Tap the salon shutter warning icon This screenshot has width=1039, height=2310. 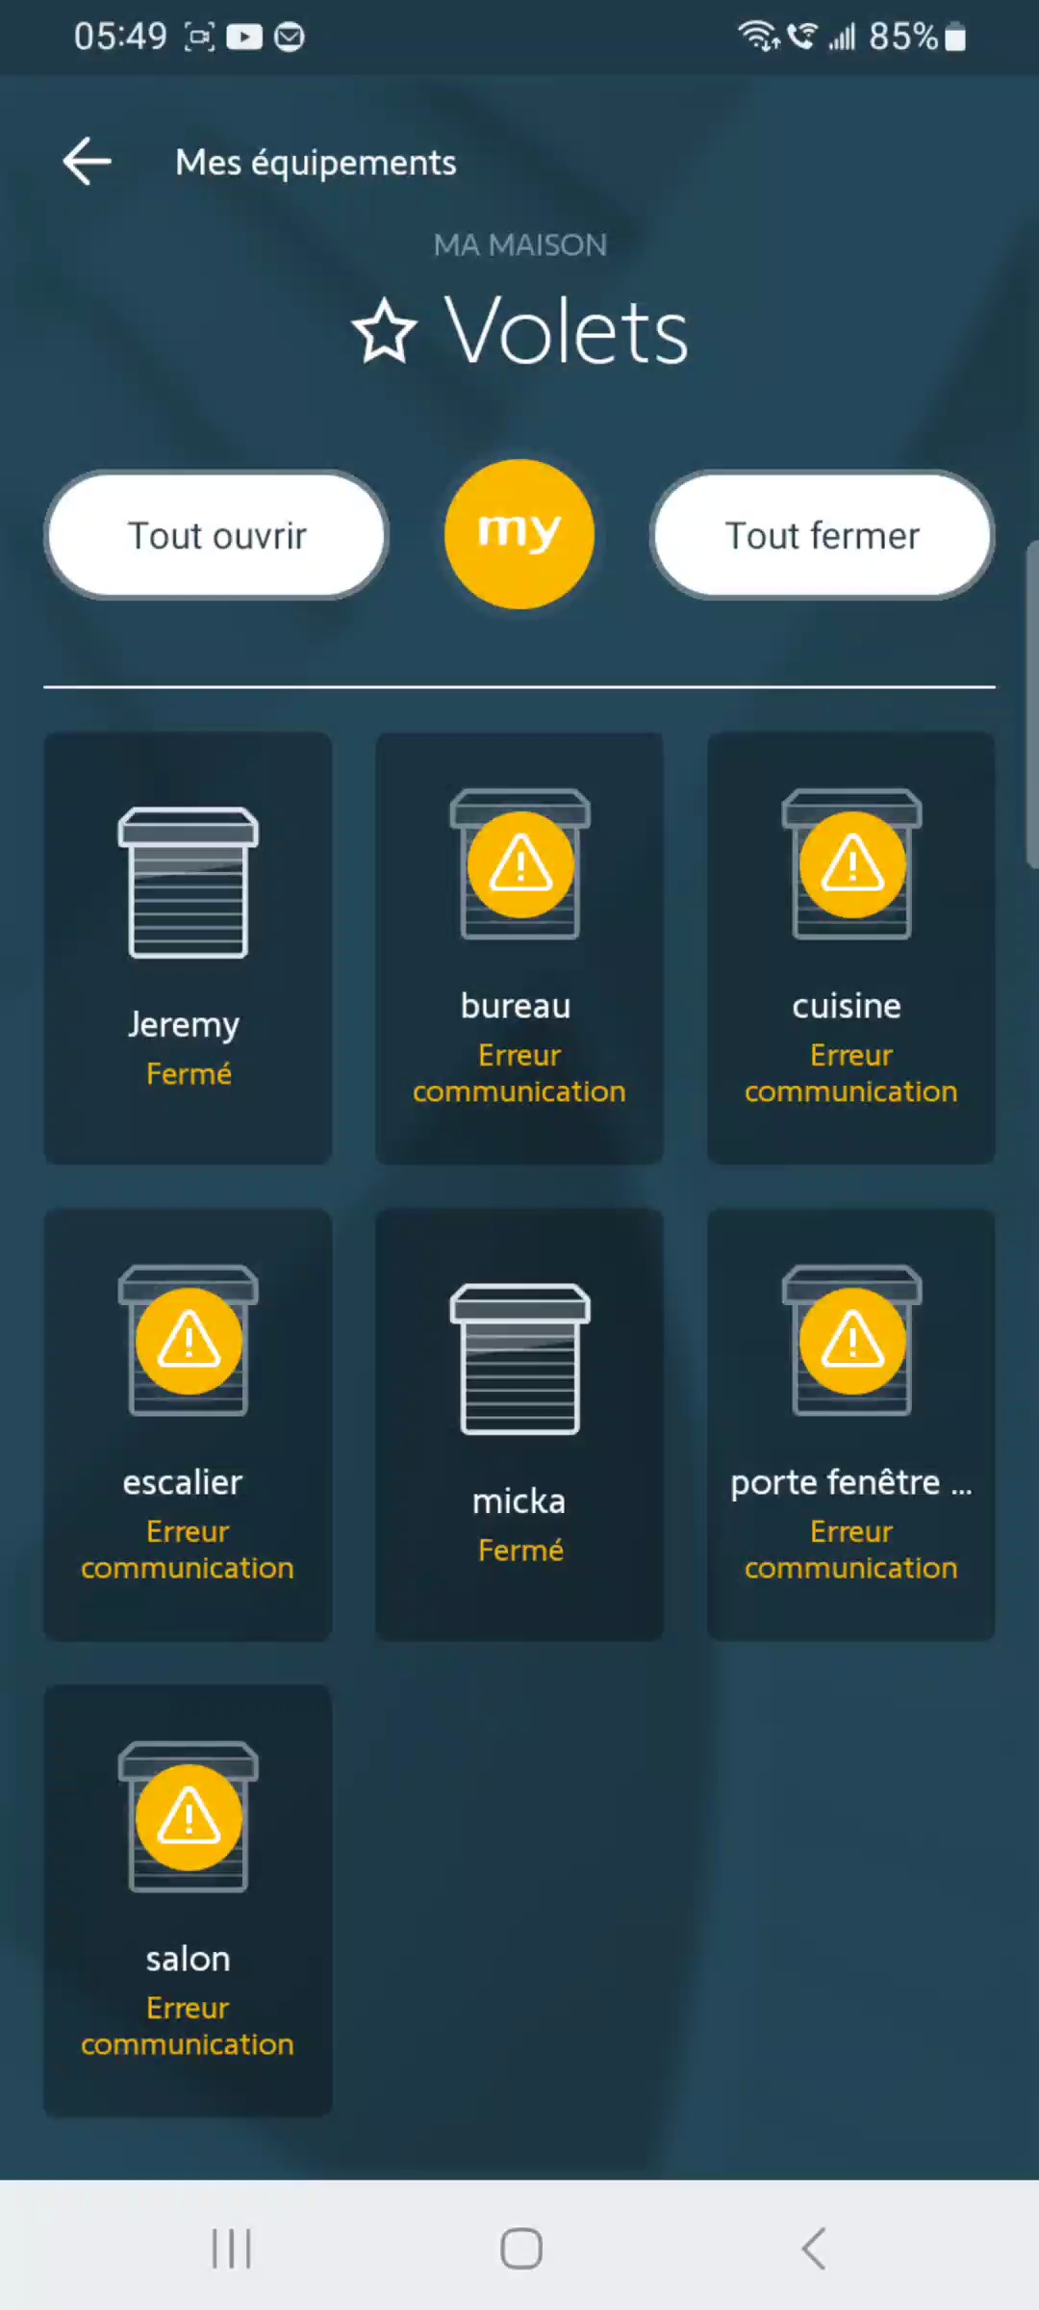click(189, 1817)
